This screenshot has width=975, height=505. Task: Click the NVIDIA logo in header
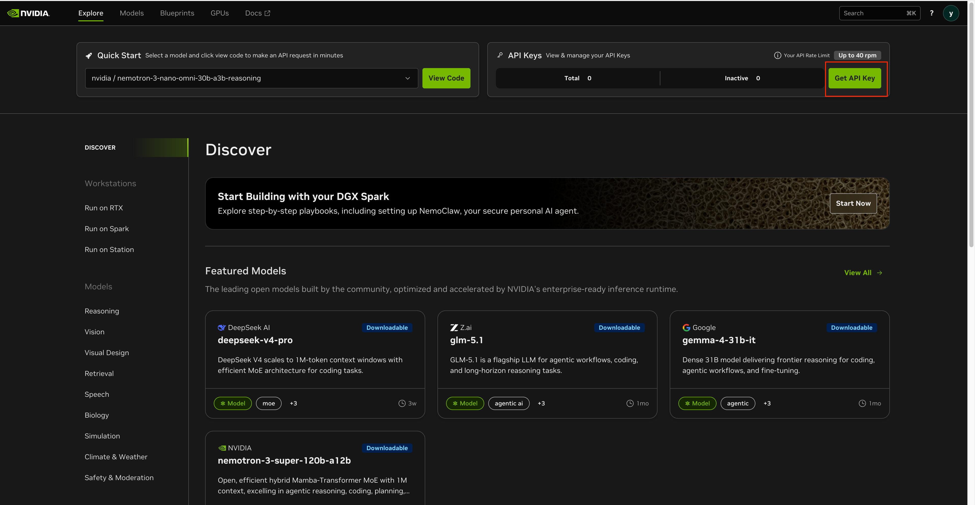pyautogui.click(x=28, y=13)
